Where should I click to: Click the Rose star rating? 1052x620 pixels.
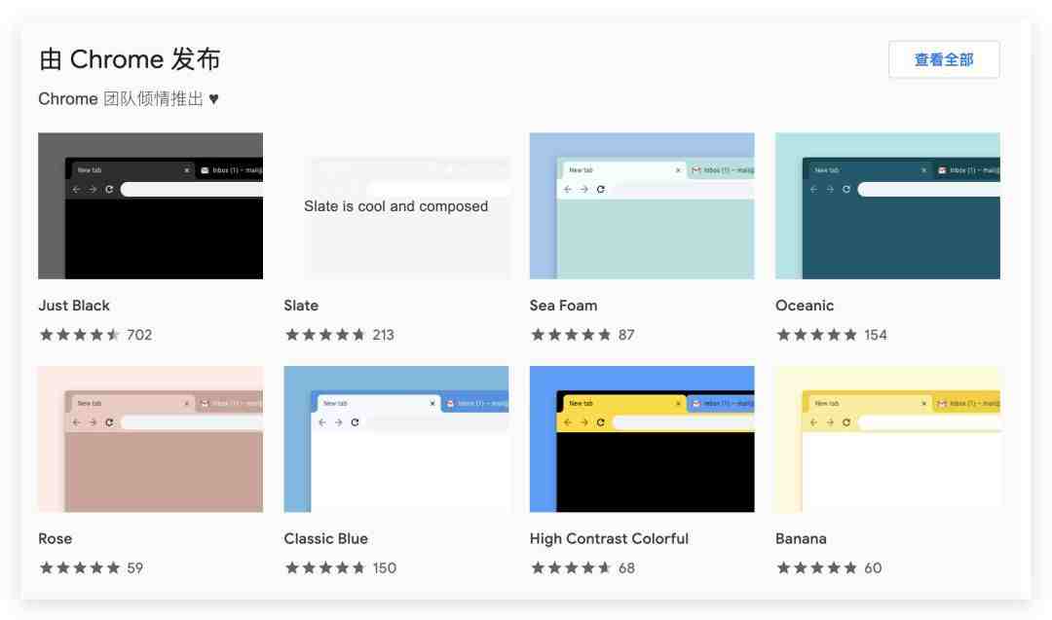click(79, 567)
